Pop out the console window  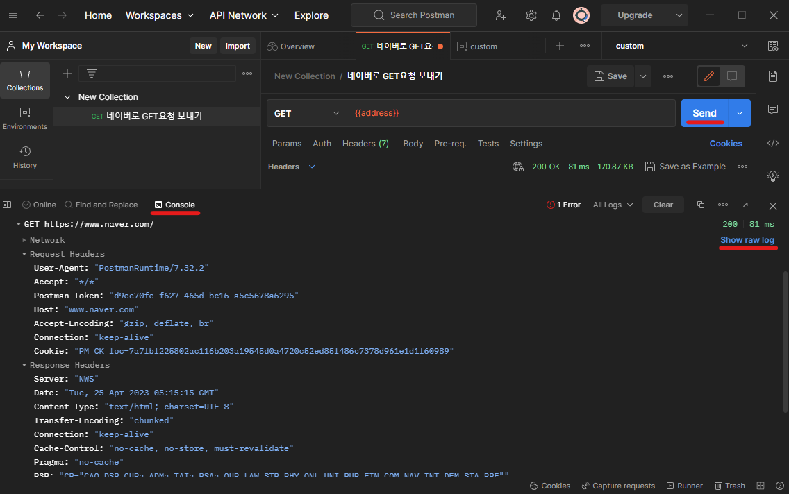(x=745, y=205)
